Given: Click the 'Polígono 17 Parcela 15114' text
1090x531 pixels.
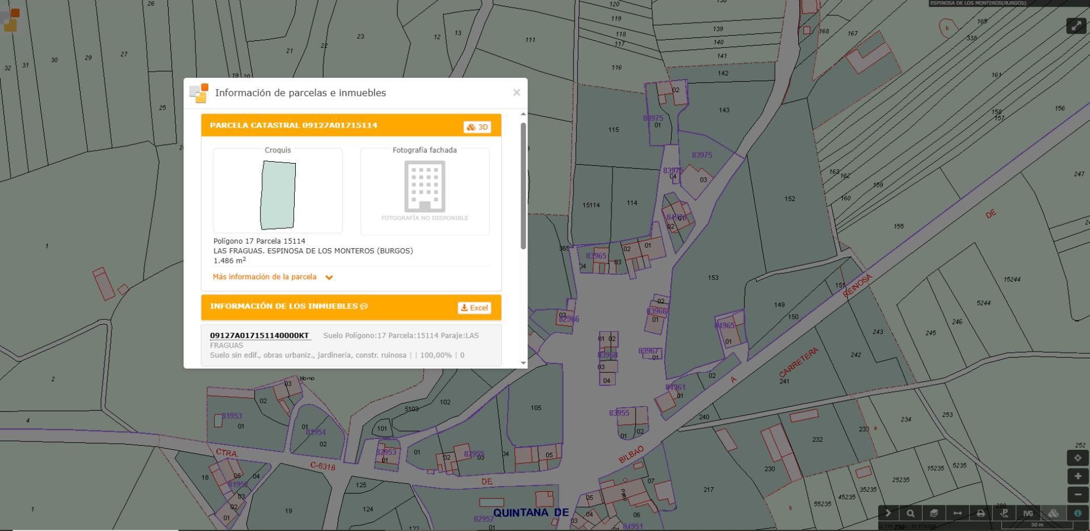Looking at the screenshot, I should 259,241.
